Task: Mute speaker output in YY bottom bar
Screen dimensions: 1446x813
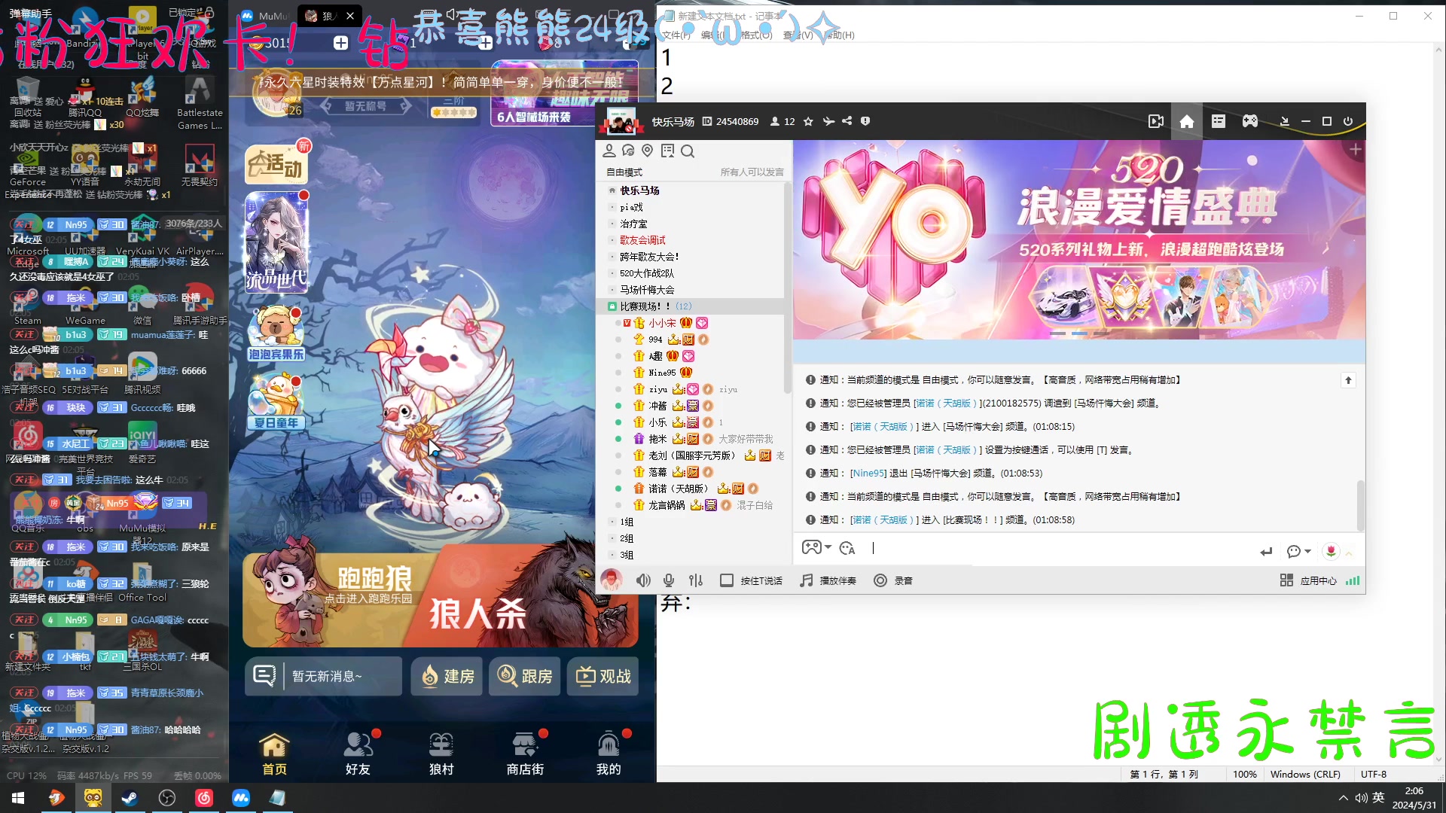Action: coord(642,580)
